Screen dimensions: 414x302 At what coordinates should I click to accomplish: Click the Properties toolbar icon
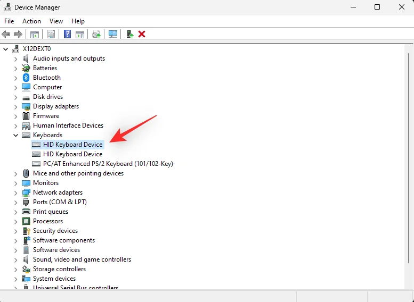point(51,34)
